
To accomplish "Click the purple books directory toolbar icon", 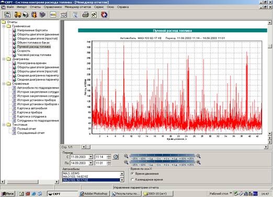I will (42, 15).
